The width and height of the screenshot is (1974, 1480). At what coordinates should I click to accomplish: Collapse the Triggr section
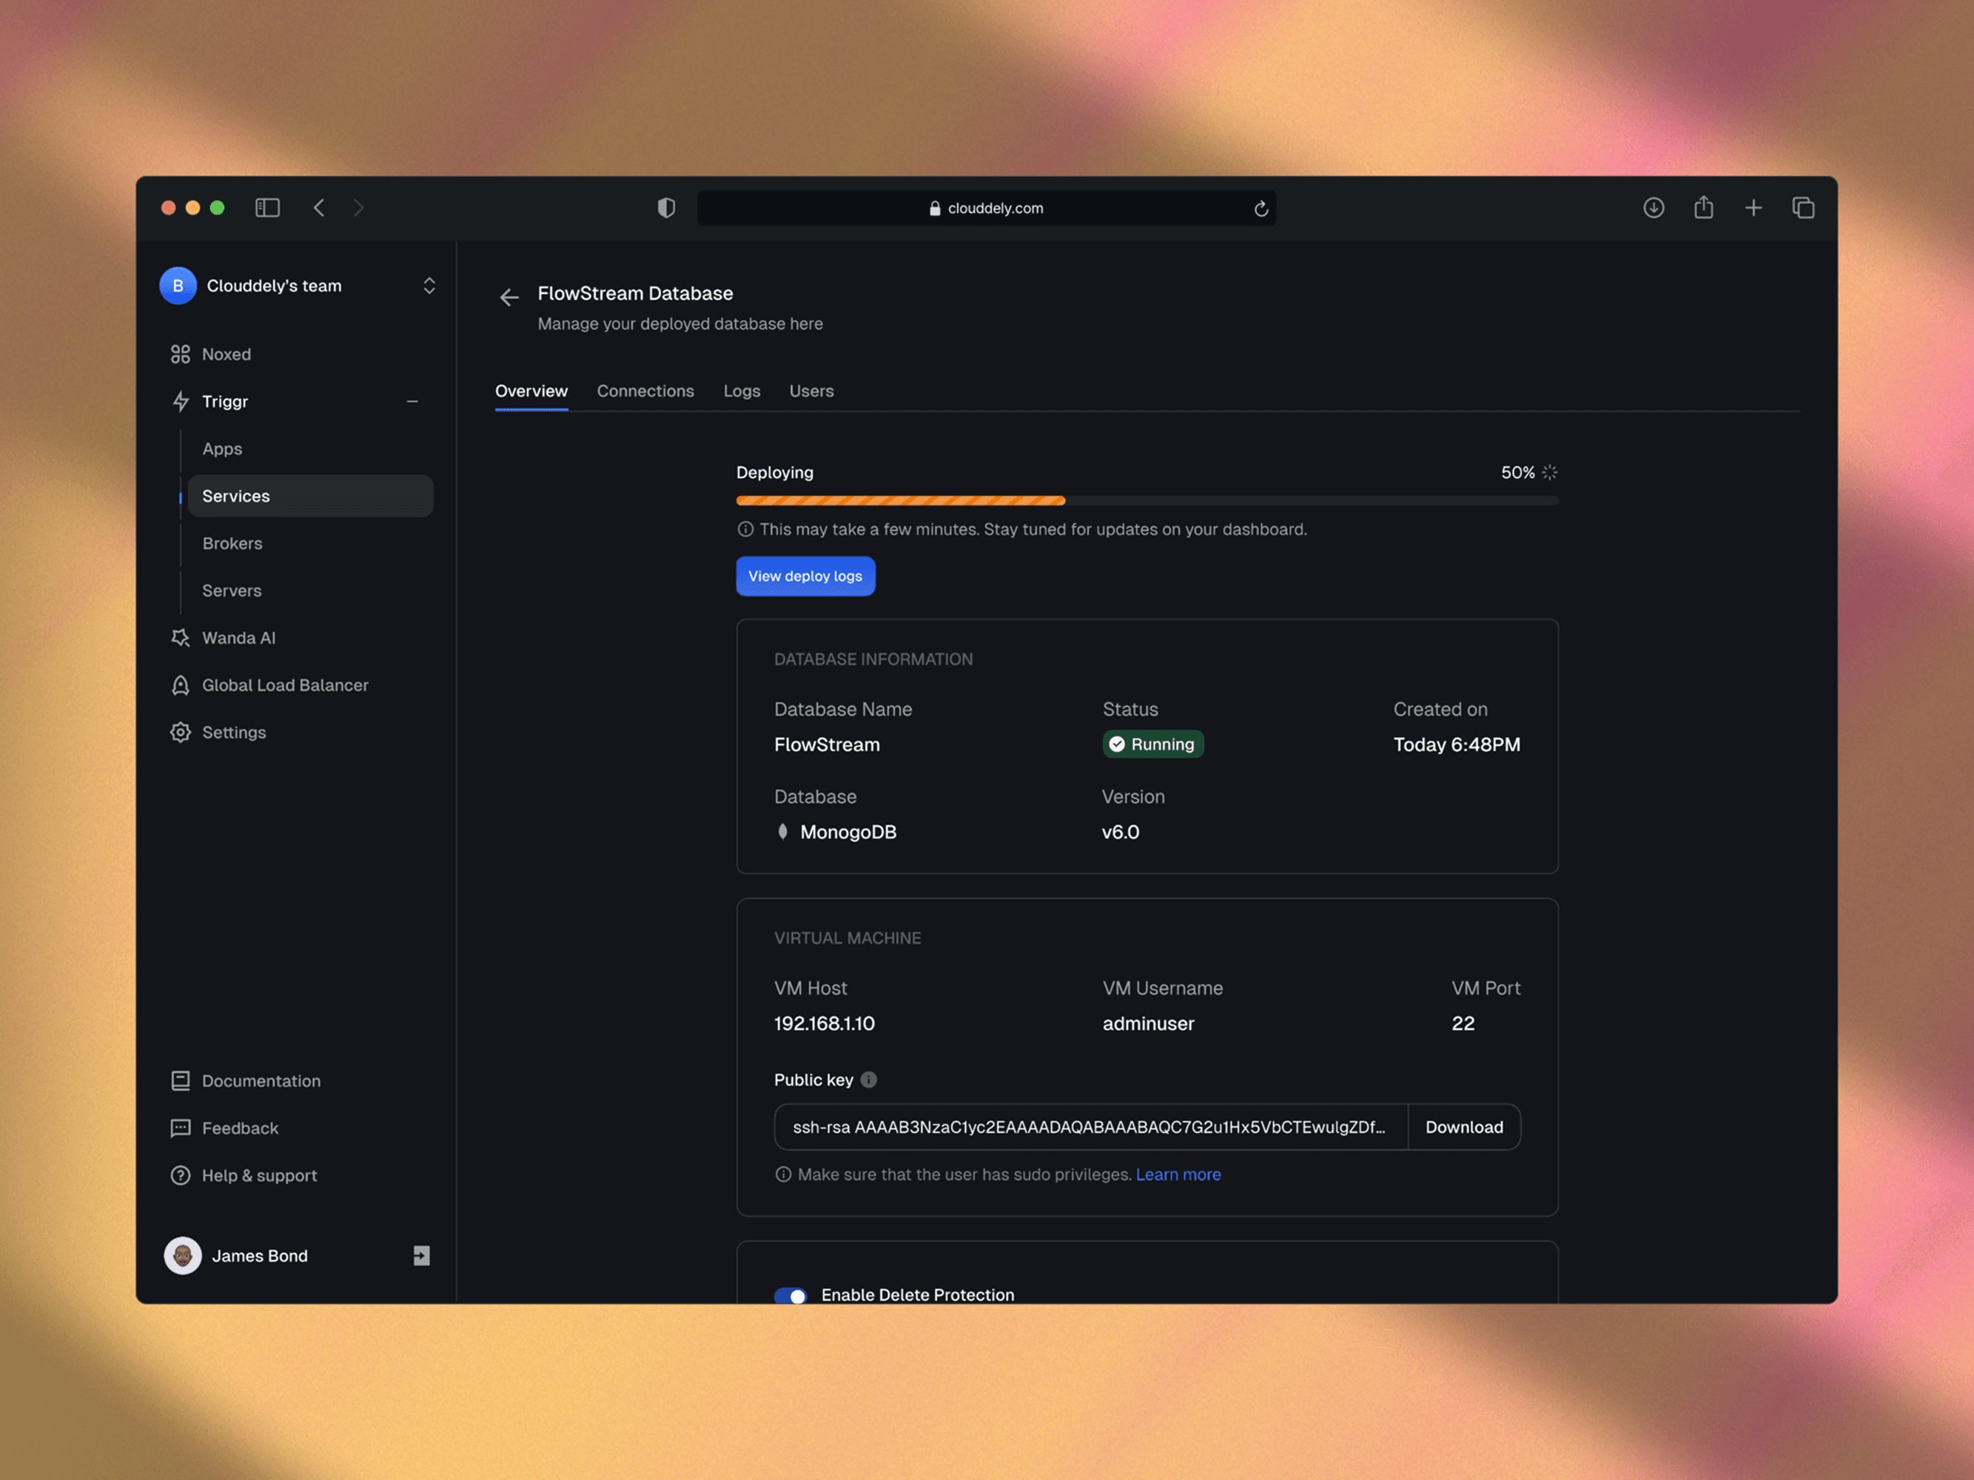(412, 401)
